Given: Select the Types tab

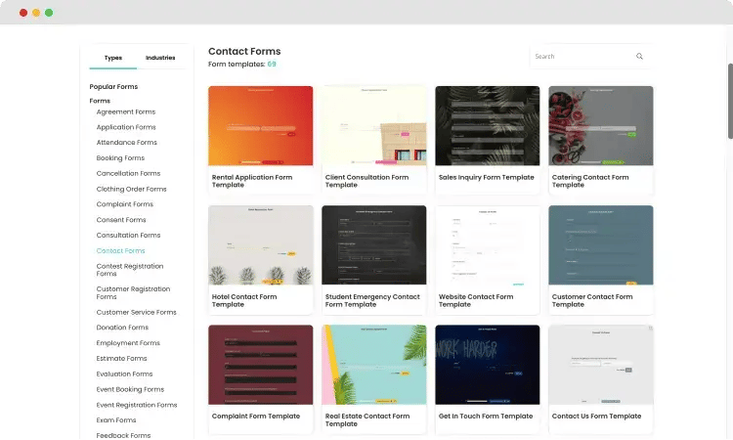Looking at the screenshot, I should pyautogui.click(x=113, y=58).
